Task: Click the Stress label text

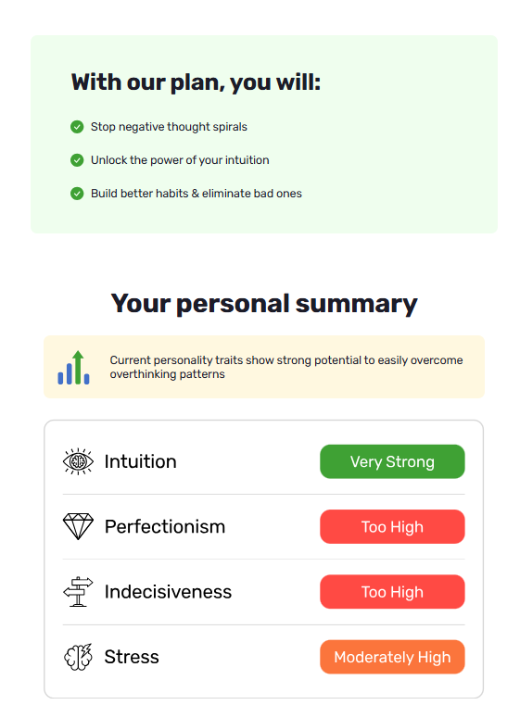Action: (132, 657)
